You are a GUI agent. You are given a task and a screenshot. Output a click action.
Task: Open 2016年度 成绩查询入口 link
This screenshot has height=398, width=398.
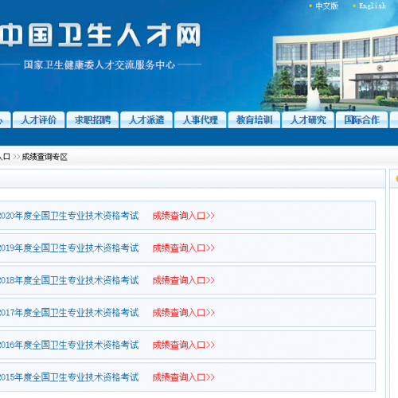click(183, 345)
